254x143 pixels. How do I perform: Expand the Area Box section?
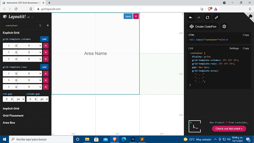pyautogui.click(x=9, y=123)
